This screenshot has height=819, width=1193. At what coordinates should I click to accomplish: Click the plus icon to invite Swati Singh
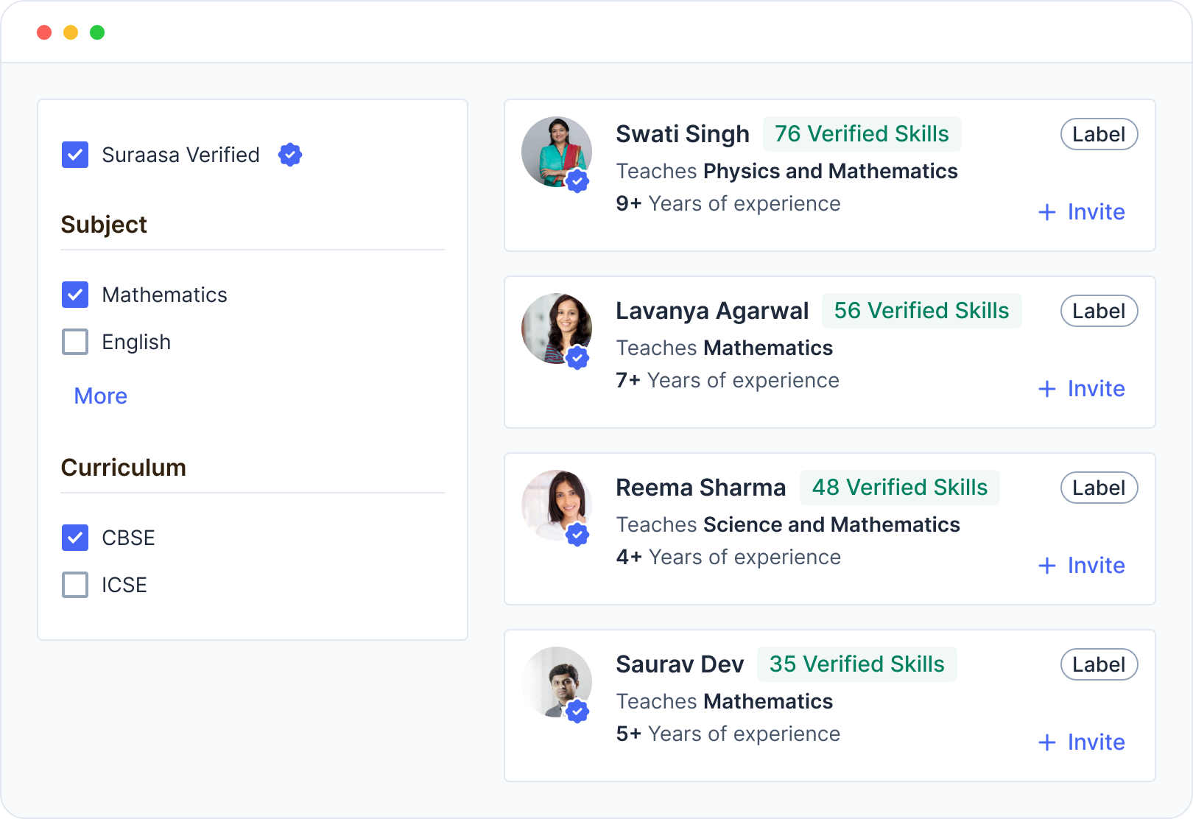1047,212
